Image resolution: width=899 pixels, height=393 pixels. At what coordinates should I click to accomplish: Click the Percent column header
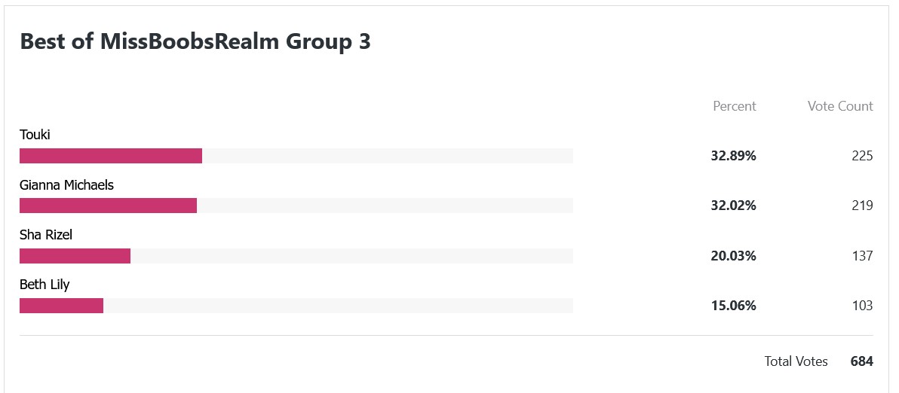tap(734, 106)
